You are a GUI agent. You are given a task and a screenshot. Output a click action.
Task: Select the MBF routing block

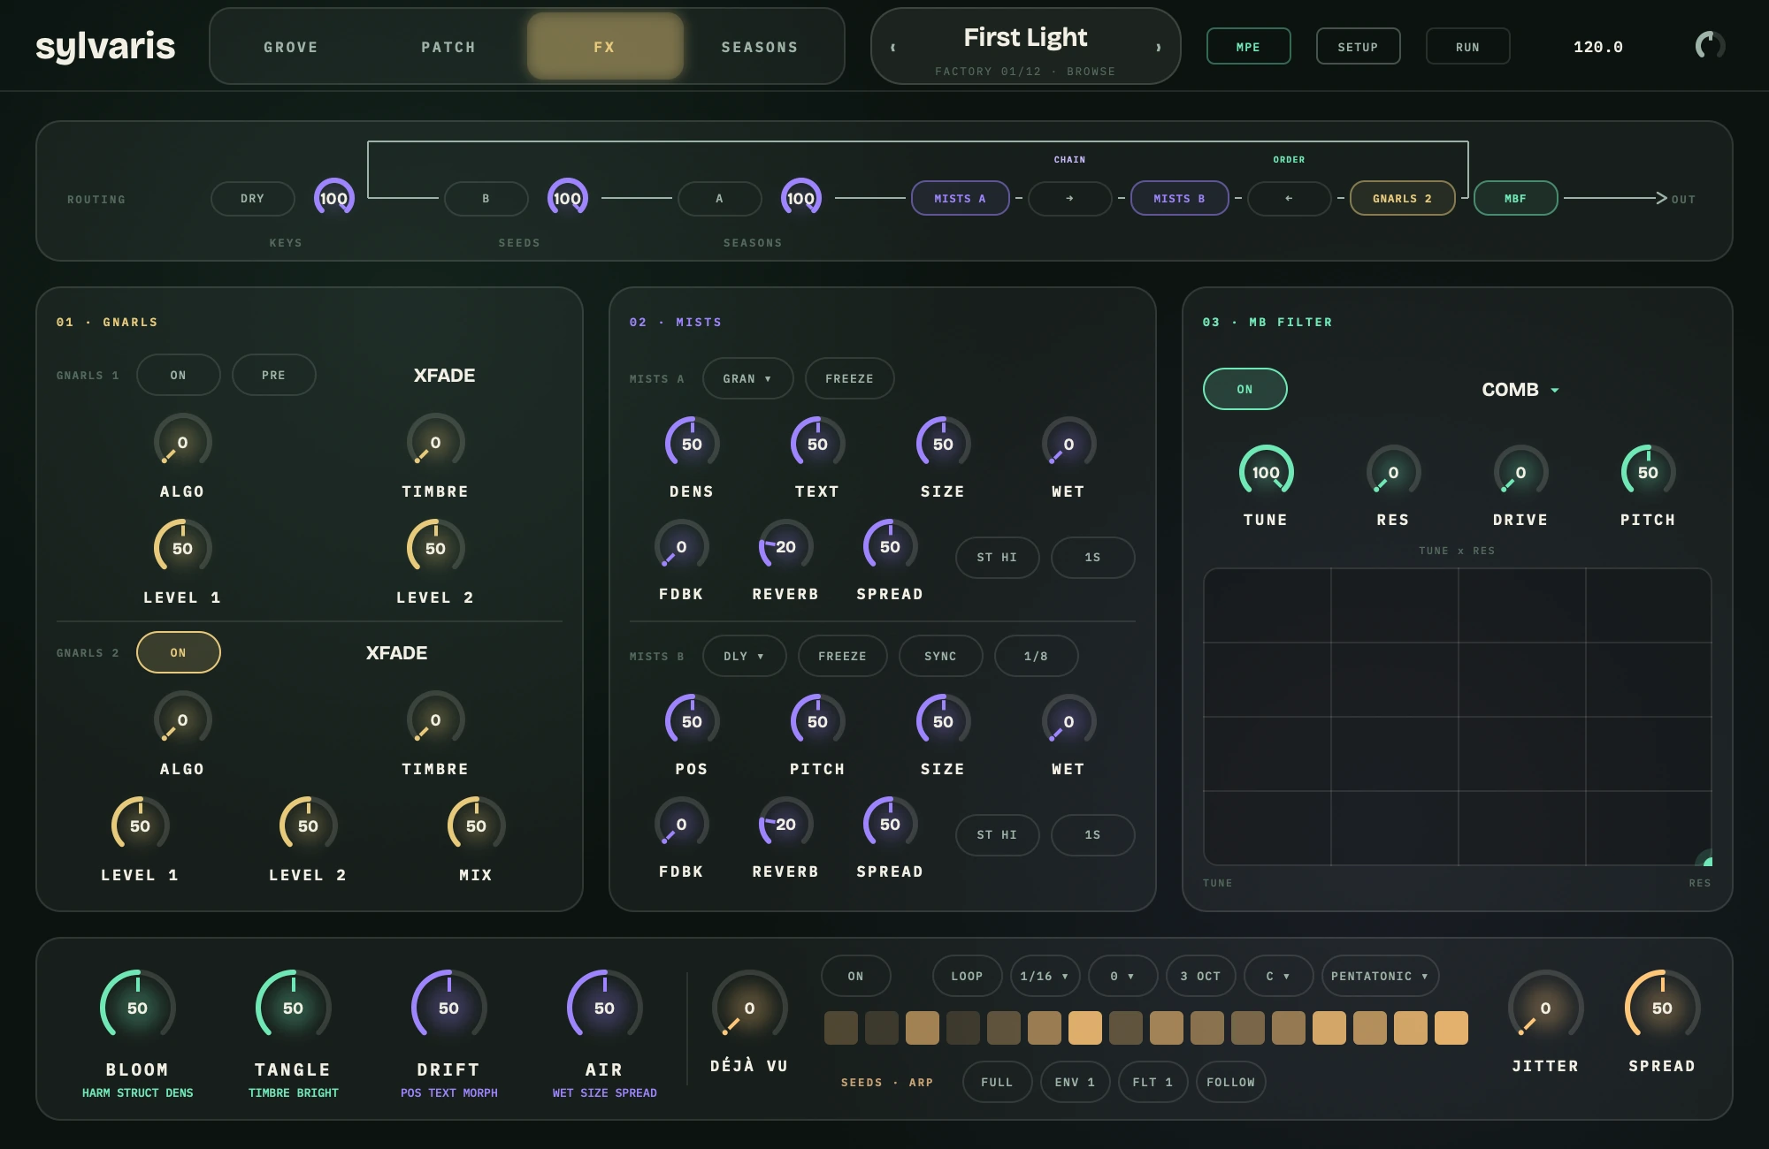[1516, 198]
